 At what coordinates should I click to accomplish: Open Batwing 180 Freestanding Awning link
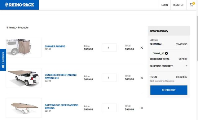pyautogui.click(x=61, y=107)
